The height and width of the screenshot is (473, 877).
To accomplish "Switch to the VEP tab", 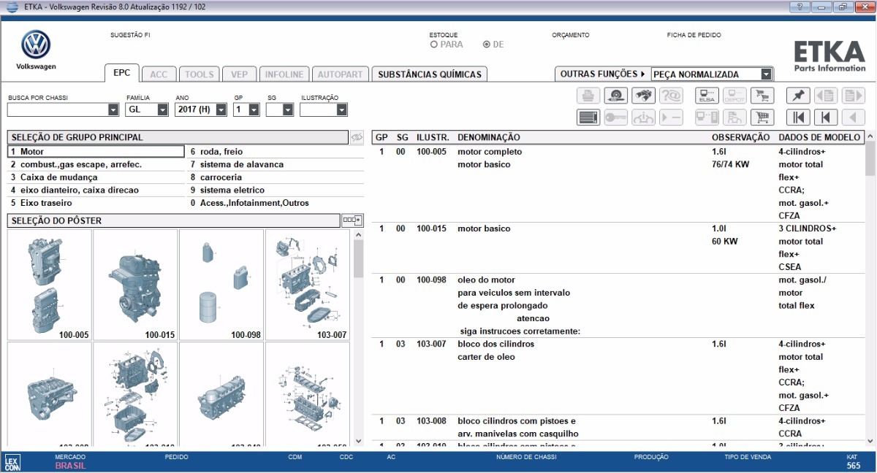I will 239,74.
